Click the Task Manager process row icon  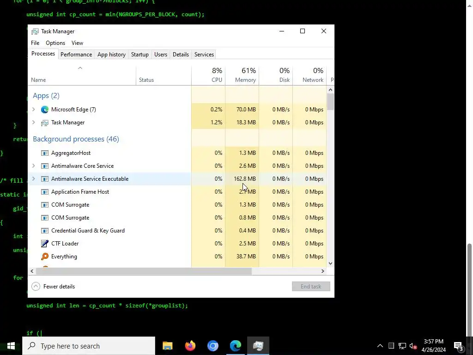click(45, 122)
